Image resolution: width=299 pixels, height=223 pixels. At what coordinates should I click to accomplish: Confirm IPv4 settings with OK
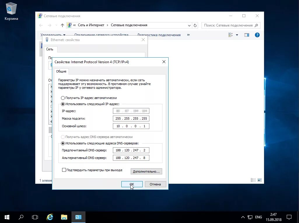point(132,184)
